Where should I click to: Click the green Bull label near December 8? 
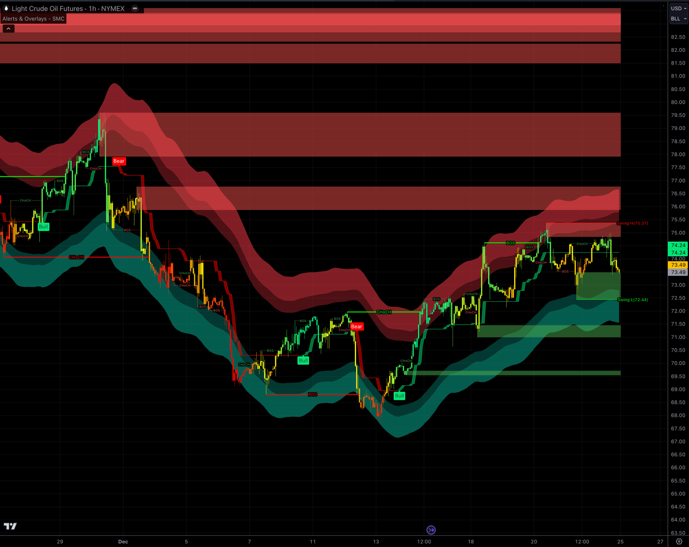[303, 360]
